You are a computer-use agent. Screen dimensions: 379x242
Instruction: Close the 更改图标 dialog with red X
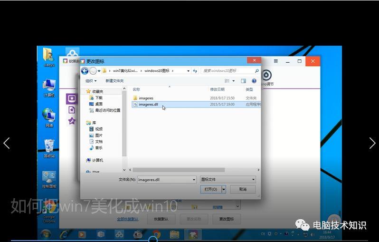[x=254, y=60]
